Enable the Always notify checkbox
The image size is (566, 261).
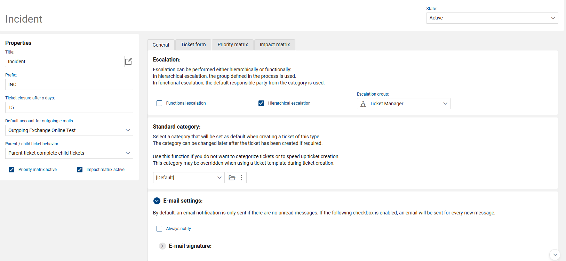pos(159,229)
